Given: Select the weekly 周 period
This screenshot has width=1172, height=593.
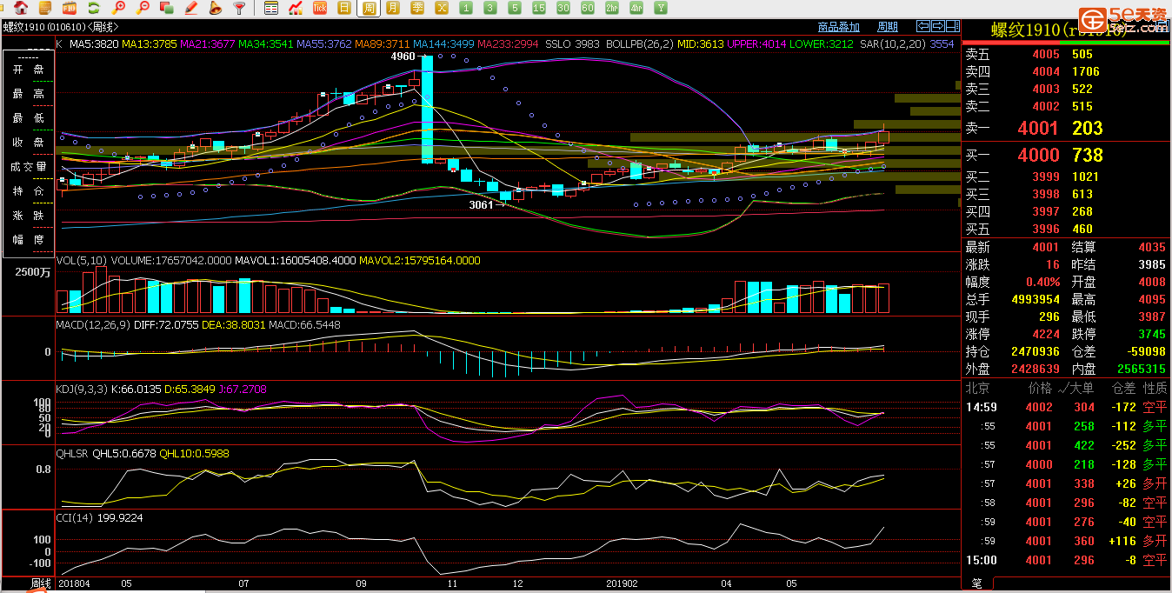Looking at the screenshot, I should (370, 8).
